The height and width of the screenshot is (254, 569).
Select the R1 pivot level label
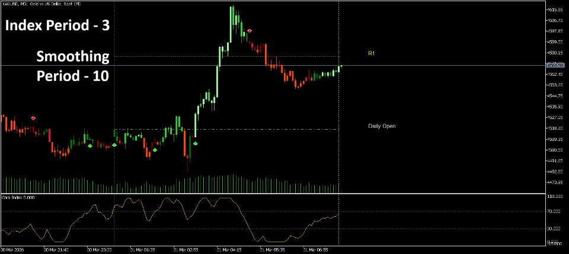click(x=371, y=53)
